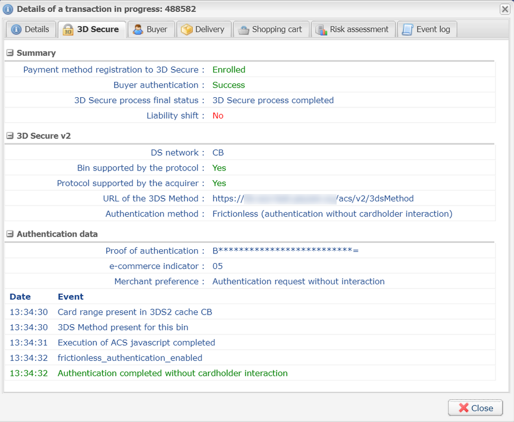Open the Details tab
Viewport: 514px width, 422px height.
click(x=31, y=29)
